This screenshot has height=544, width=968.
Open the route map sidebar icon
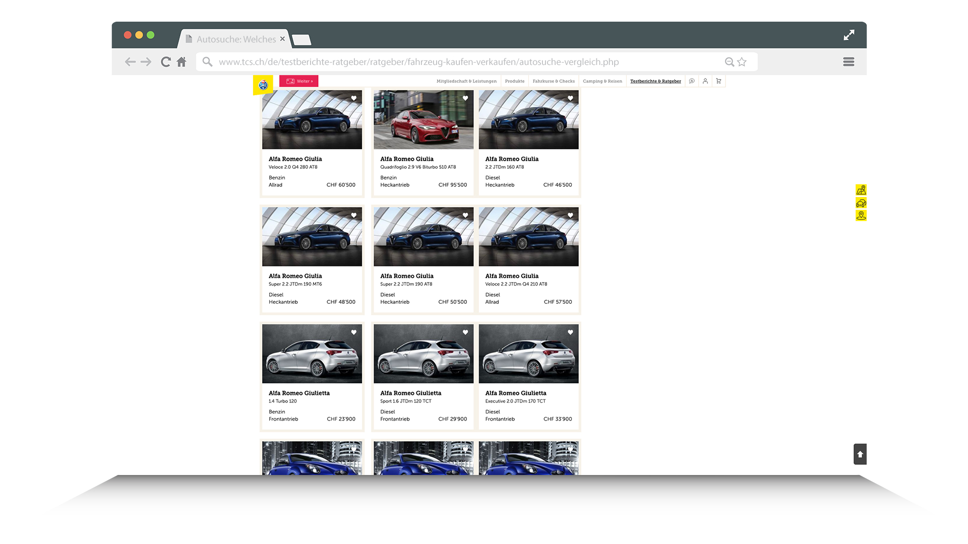[861, 190]
